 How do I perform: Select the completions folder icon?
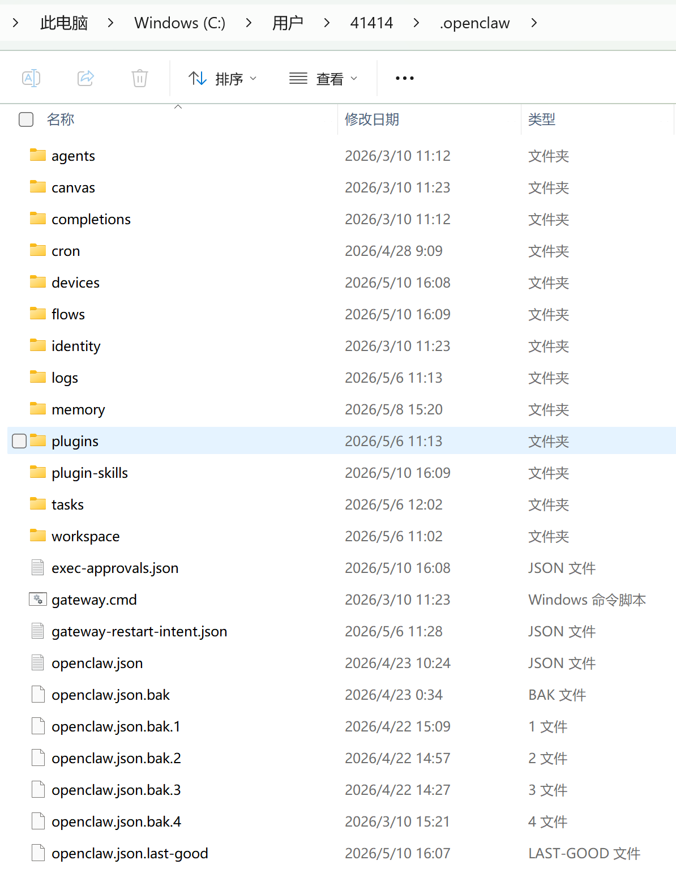point(38,219)
